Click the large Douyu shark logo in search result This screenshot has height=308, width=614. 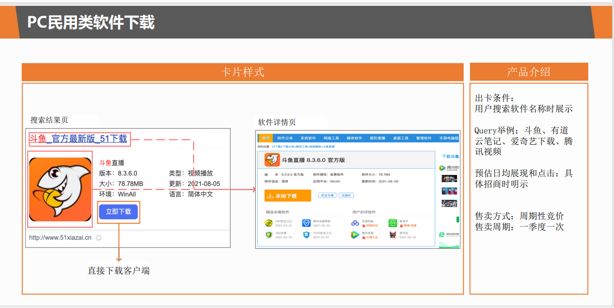tap(60, 189)
